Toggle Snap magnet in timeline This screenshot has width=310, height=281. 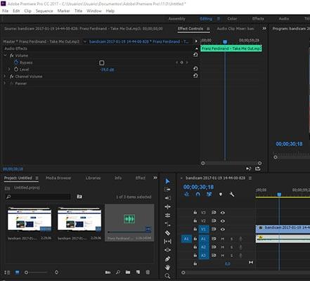pyautogui.click(x=198, y=195)
